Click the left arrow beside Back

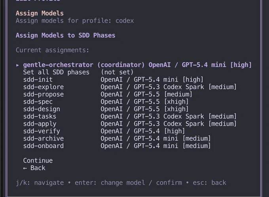point(25,168)
